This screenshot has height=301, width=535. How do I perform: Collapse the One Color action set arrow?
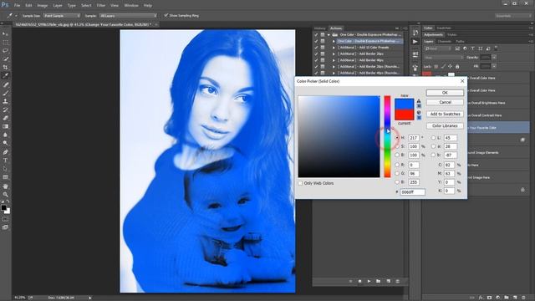(x=329, y=35)
